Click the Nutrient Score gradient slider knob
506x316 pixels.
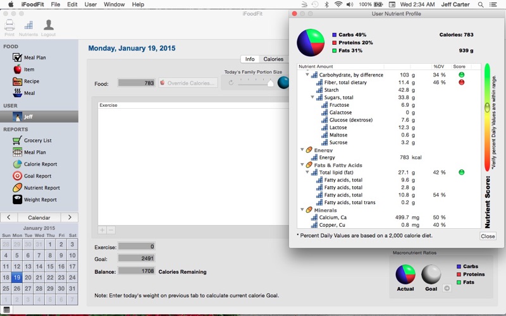(487, 107)
